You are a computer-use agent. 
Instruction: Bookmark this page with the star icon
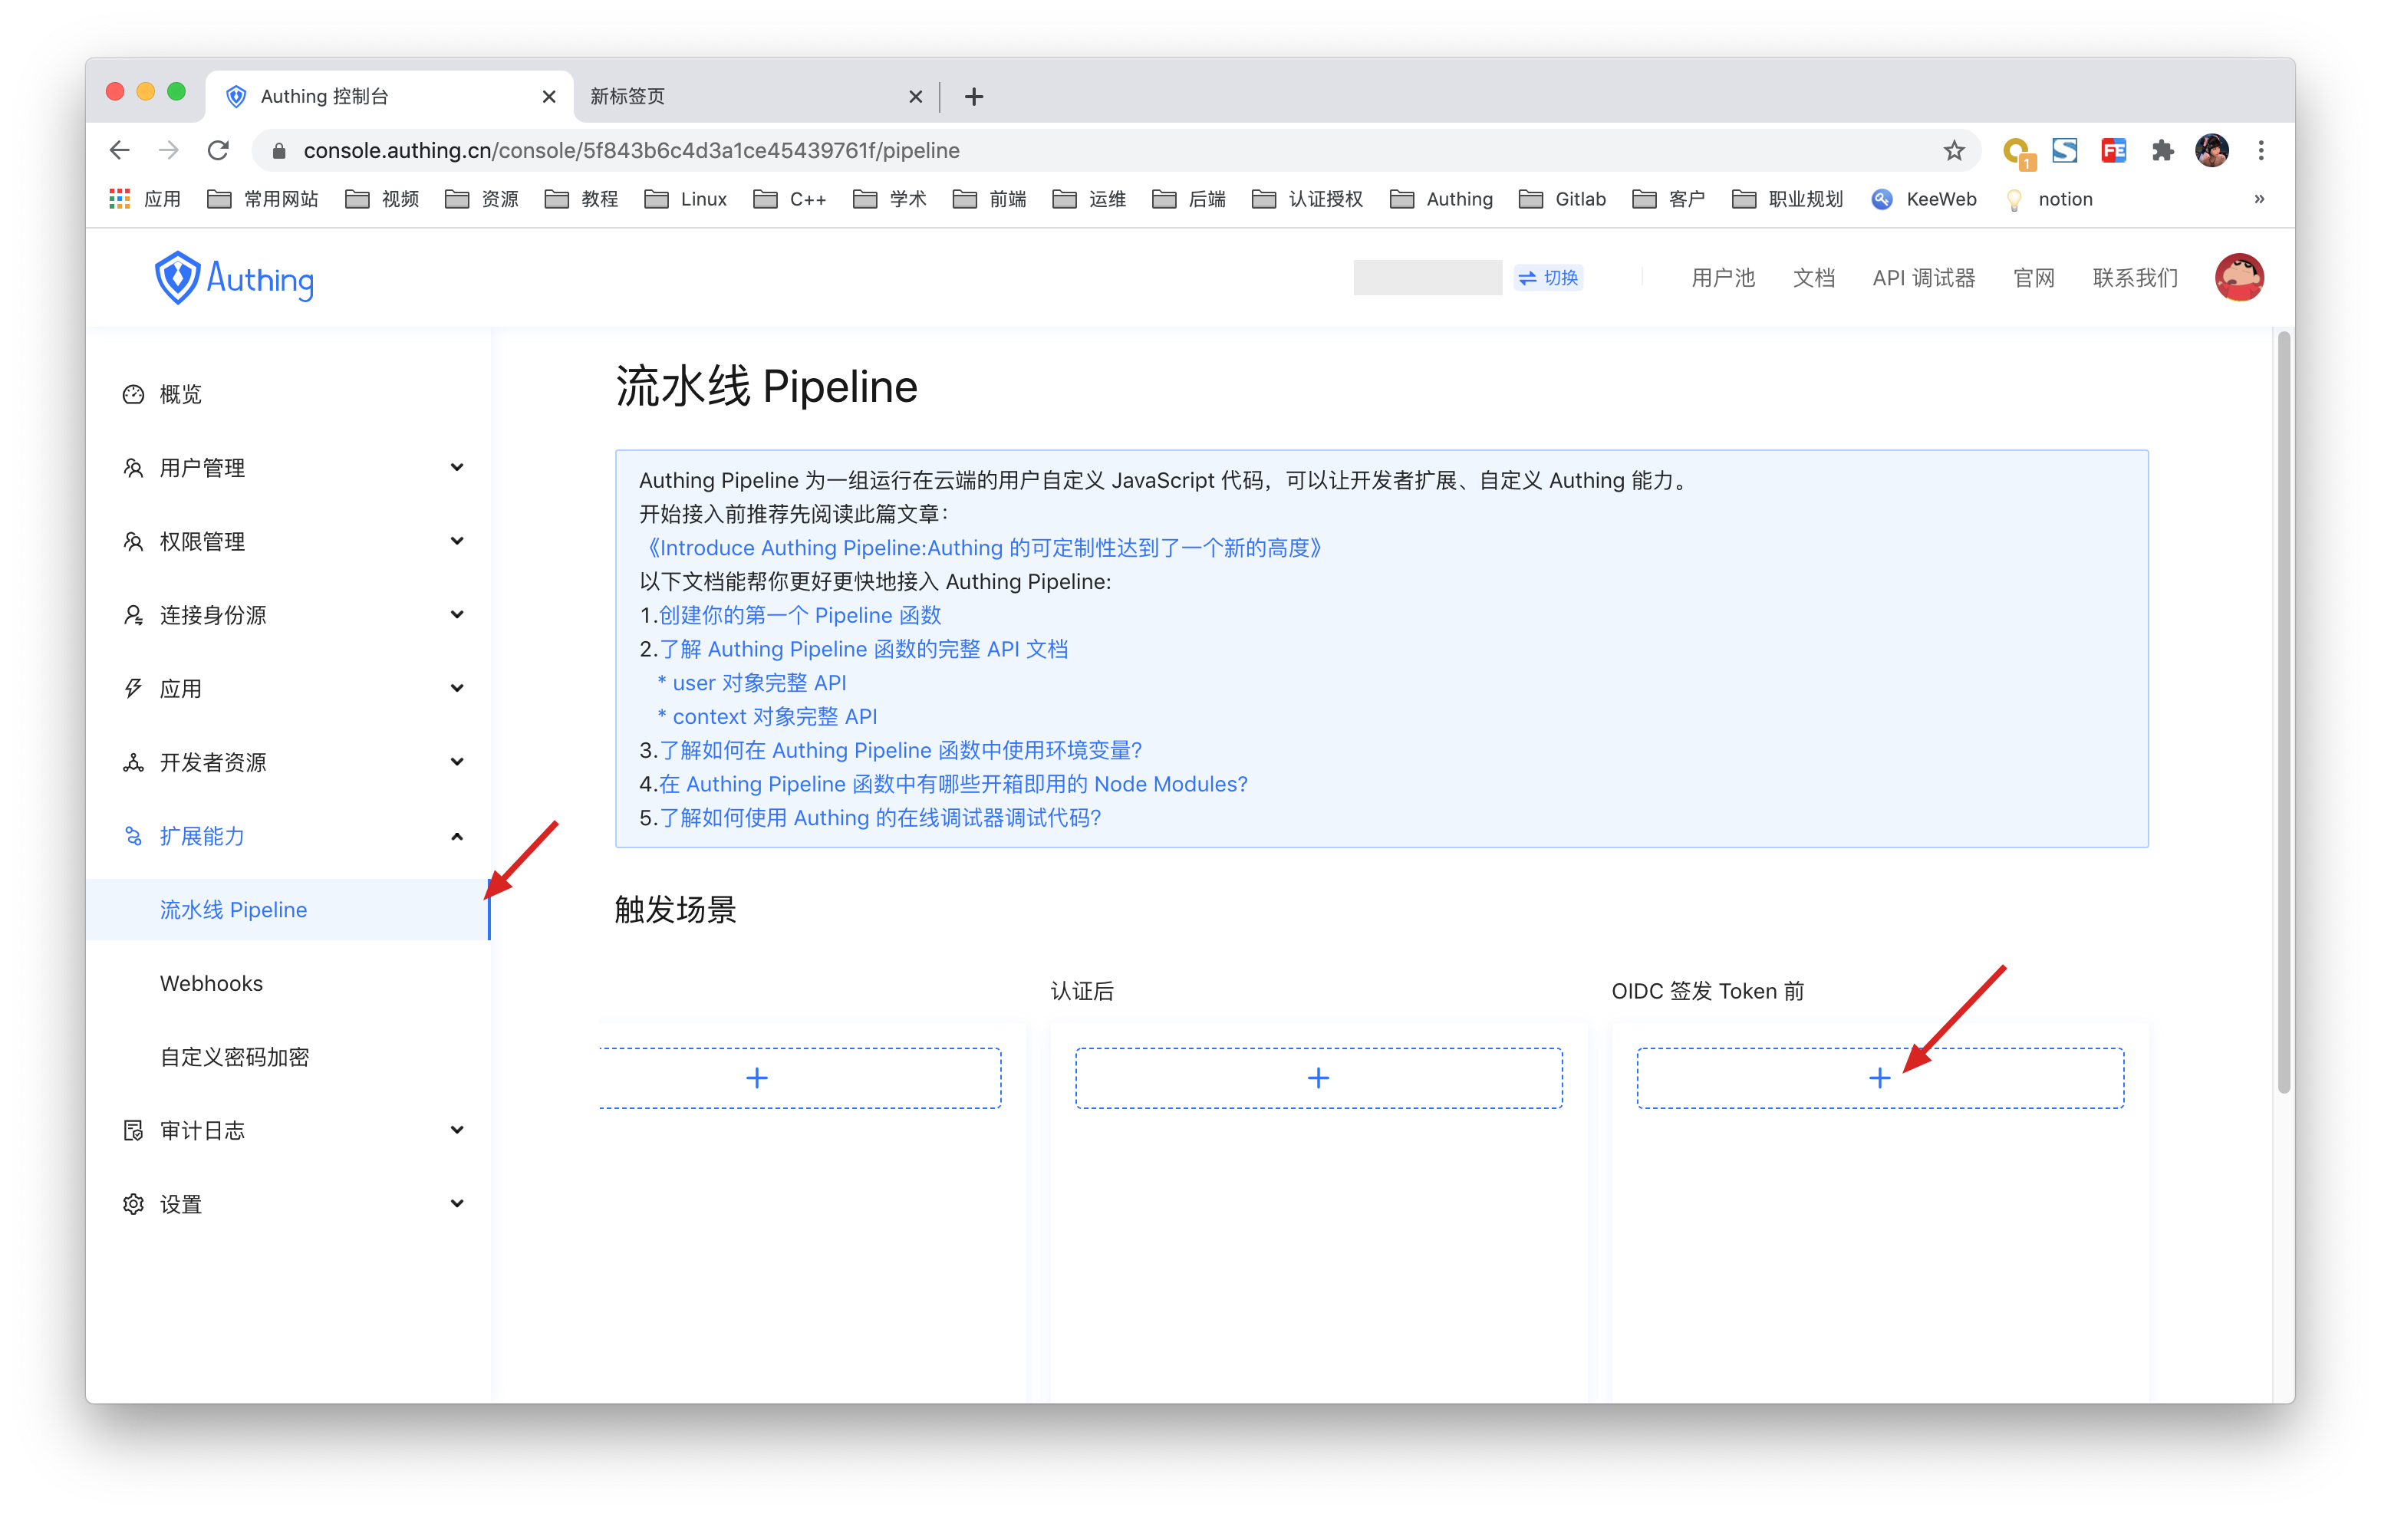tap(1953, 150)
